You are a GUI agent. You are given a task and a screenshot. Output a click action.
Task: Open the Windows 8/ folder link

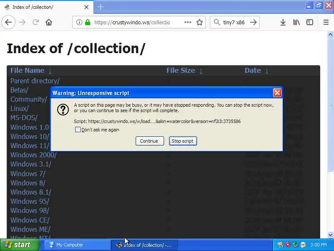(x=28, y=183)
